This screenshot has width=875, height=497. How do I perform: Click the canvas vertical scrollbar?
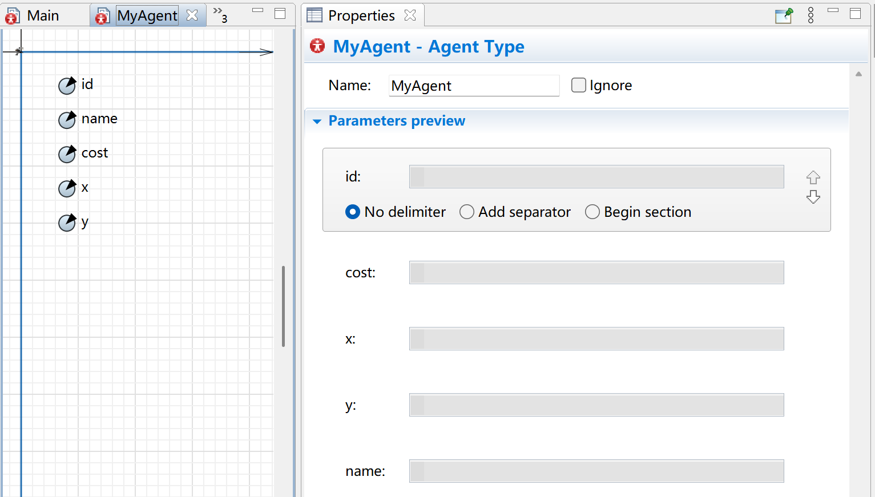284,305
